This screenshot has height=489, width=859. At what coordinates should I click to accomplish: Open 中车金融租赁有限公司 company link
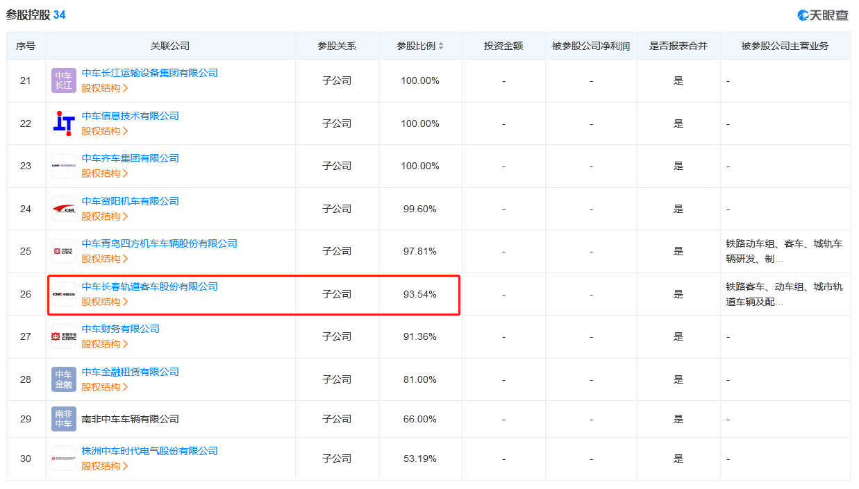click(130, 372)
